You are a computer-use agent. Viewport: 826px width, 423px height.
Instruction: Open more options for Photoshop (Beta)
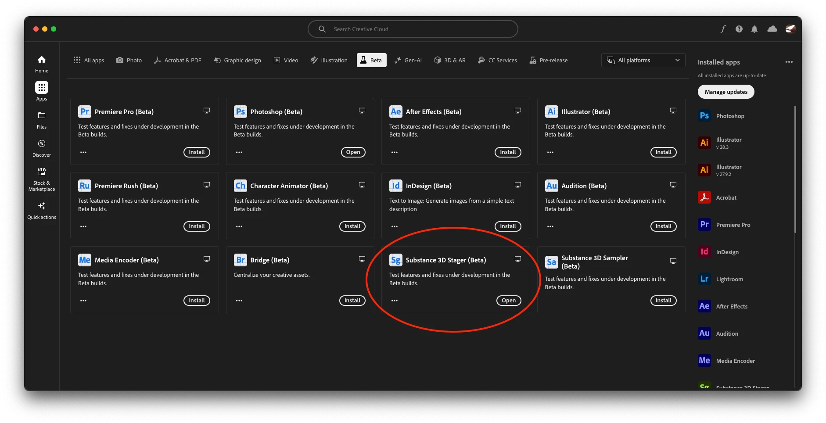click(x=239, y=152)
